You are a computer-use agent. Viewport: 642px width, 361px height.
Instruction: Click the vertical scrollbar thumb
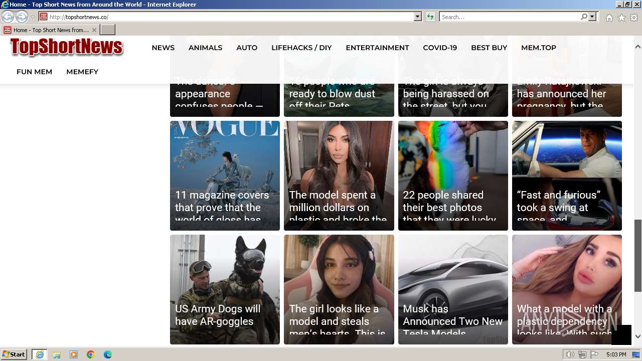[638, 255]
